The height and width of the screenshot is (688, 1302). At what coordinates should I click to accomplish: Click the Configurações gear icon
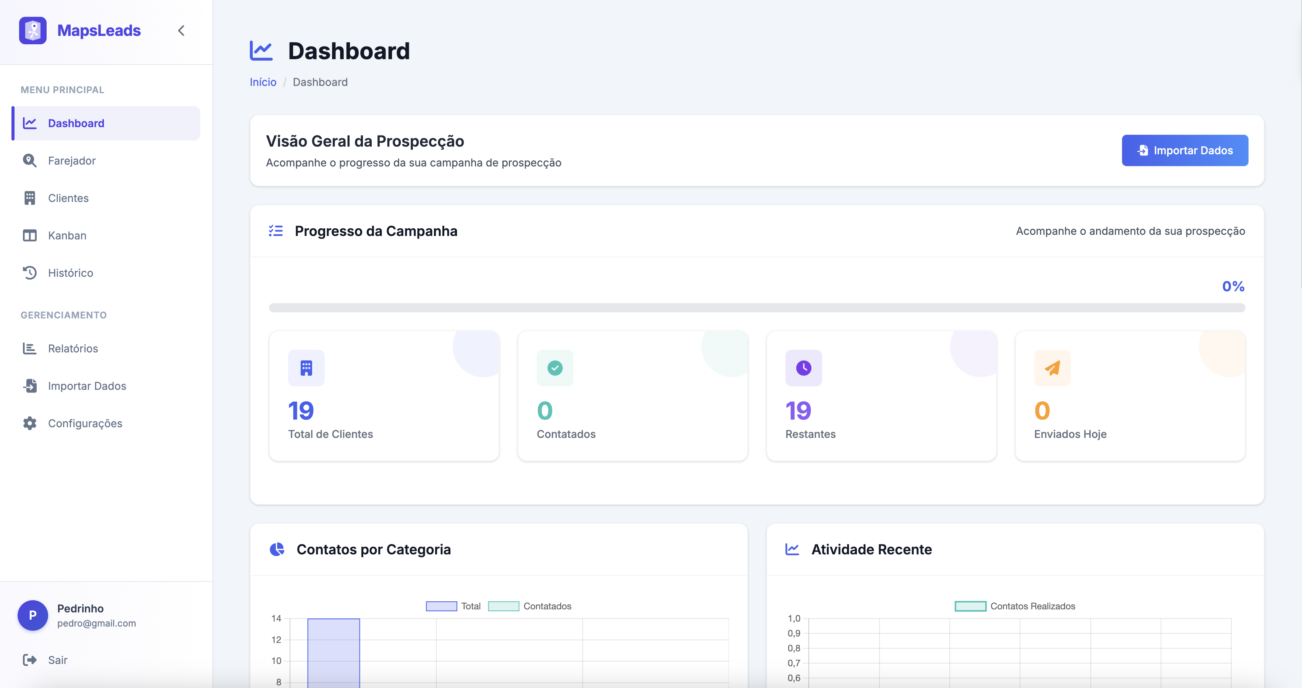[29, 423]
